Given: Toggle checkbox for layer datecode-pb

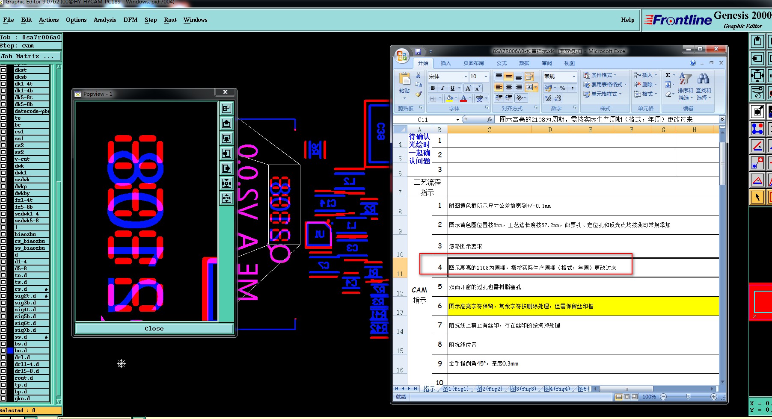Looking at the screenshot, I should click(3, 111).
